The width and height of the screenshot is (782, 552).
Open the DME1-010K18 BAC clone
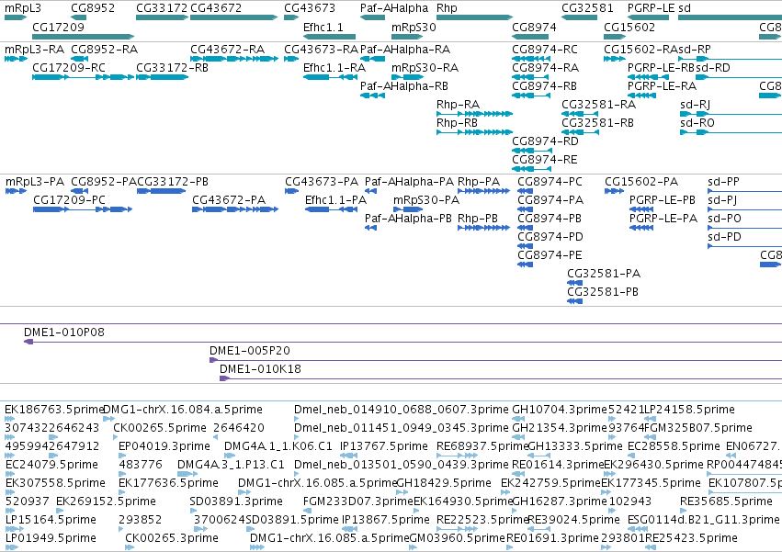click(x=501, y=378)
